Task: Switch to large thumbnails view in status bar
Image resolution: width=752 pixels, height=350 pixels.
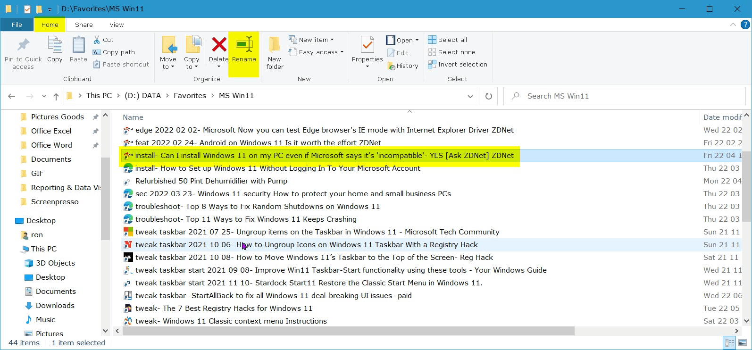Action: coord(743,343)
